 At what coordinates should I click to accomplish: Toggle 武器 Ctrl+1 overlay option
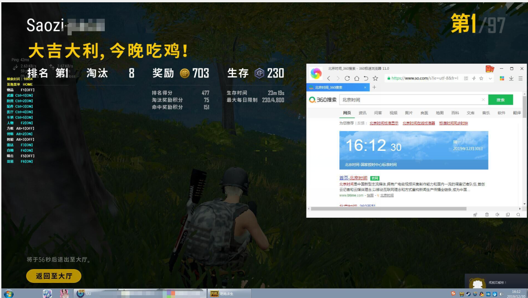pyautogui.click(x=20, y=95)
